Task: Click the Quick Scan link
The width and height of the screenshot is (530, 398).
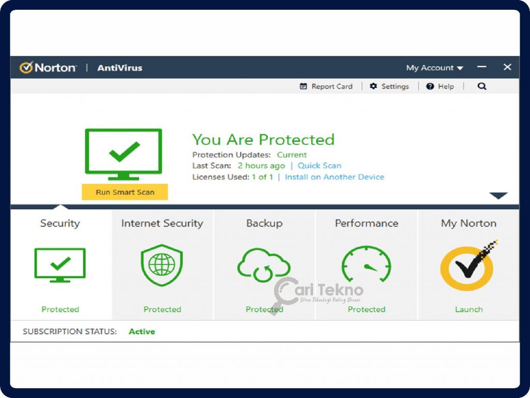Action: pyautogui.click(x=319, y=166)
